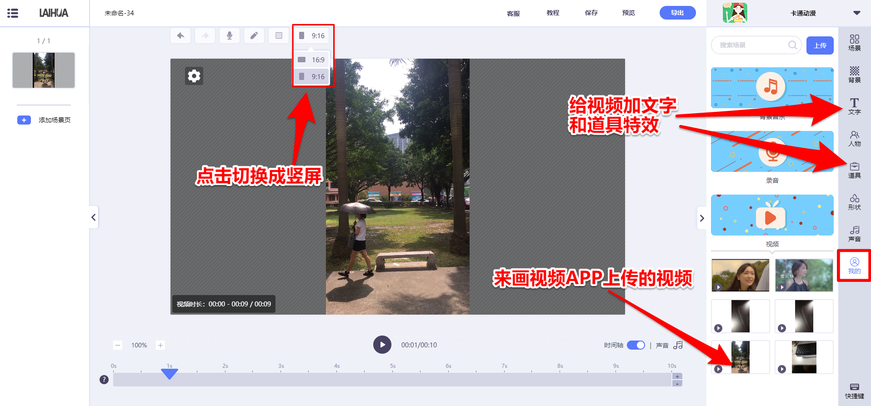Image resolution: width=871 pixels, height=406 pixels.
Task: Select the uploaded park video thumbnail
Action: [x=740, y=357]
